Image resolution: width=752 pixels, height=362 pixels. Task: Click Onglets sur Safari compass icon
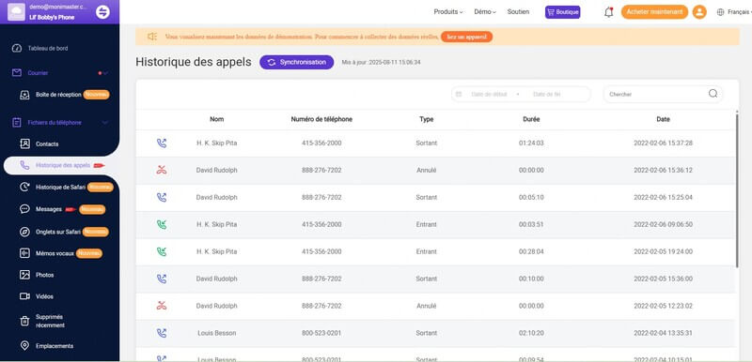click(24, 232)
